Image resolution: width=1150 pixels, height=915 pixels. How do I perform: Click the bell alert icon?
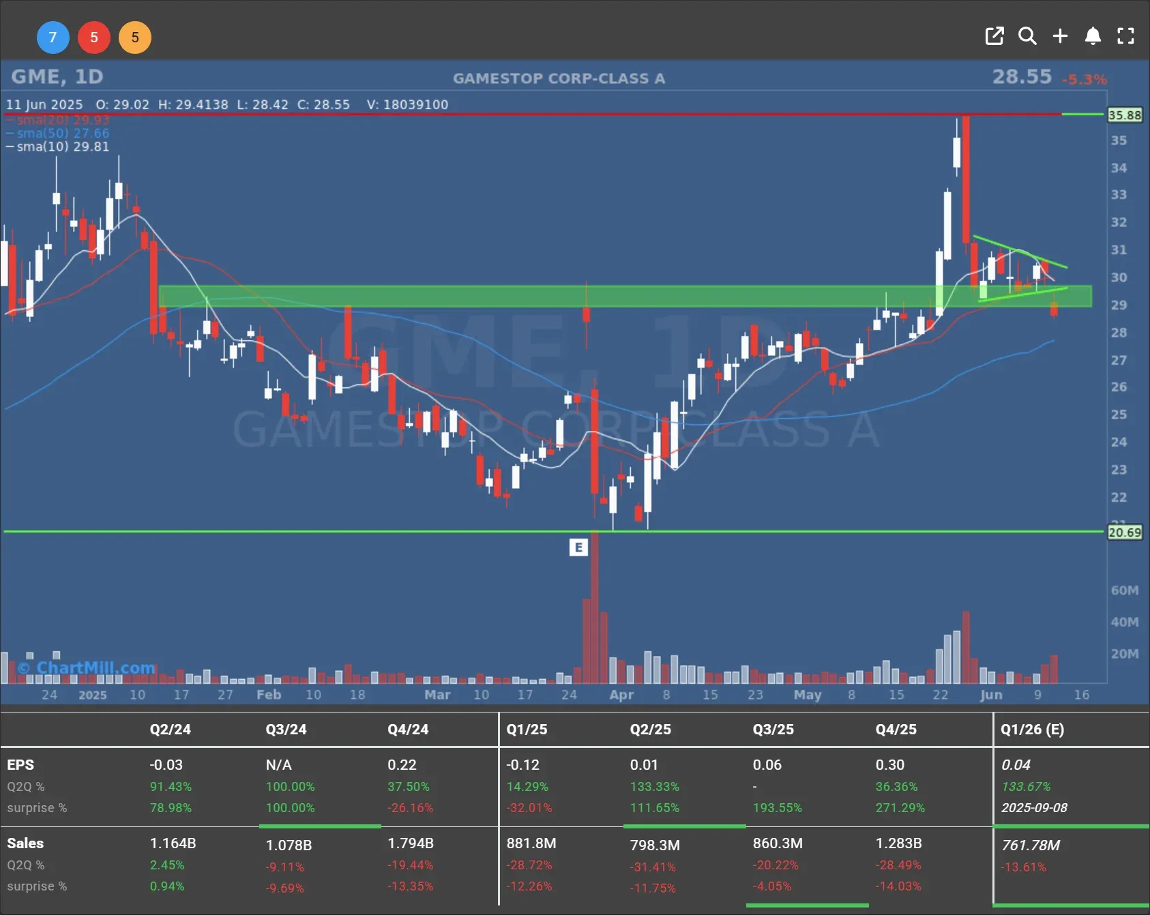1093,36
